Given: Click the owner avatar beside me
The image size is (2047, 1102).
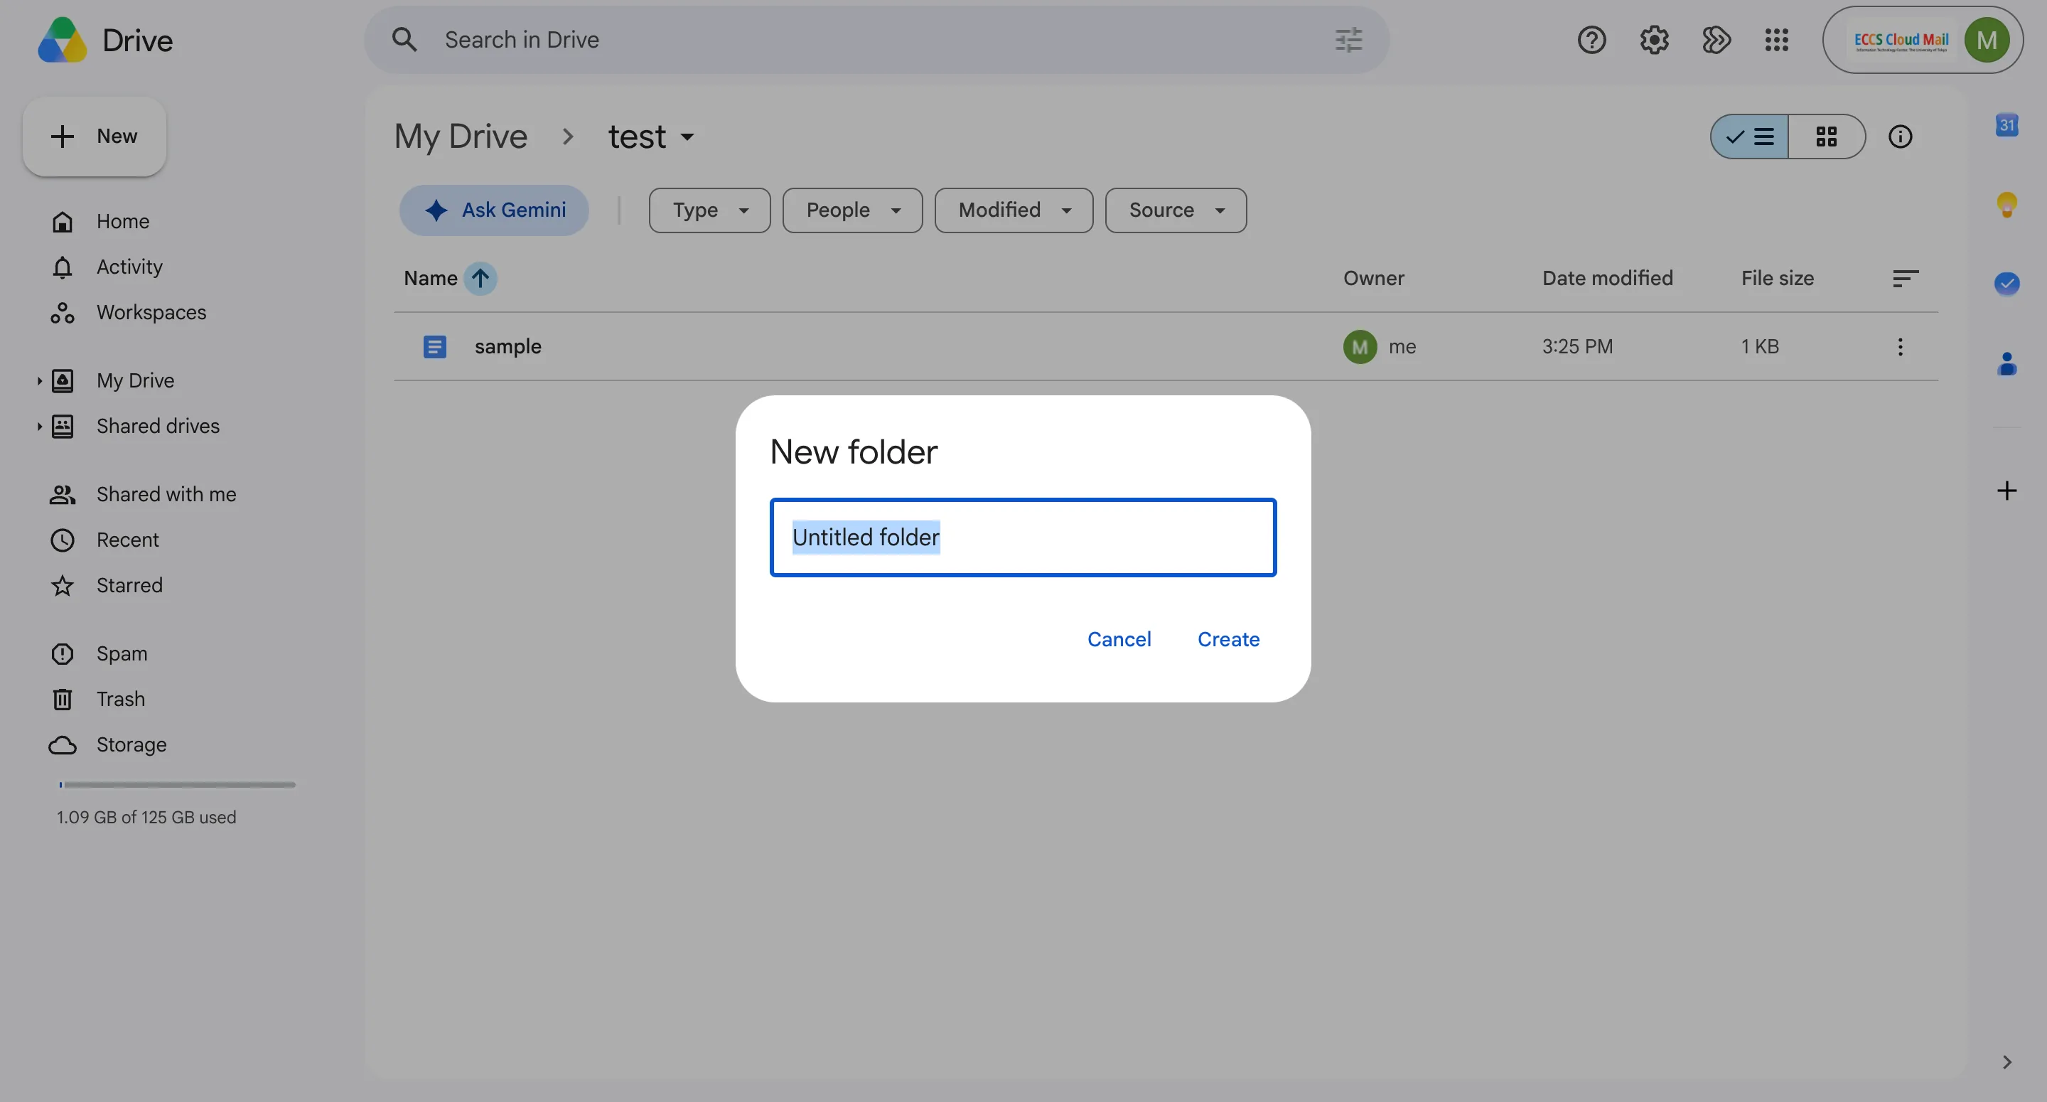Looking at the screenshot, I should tap(1360, 347).
